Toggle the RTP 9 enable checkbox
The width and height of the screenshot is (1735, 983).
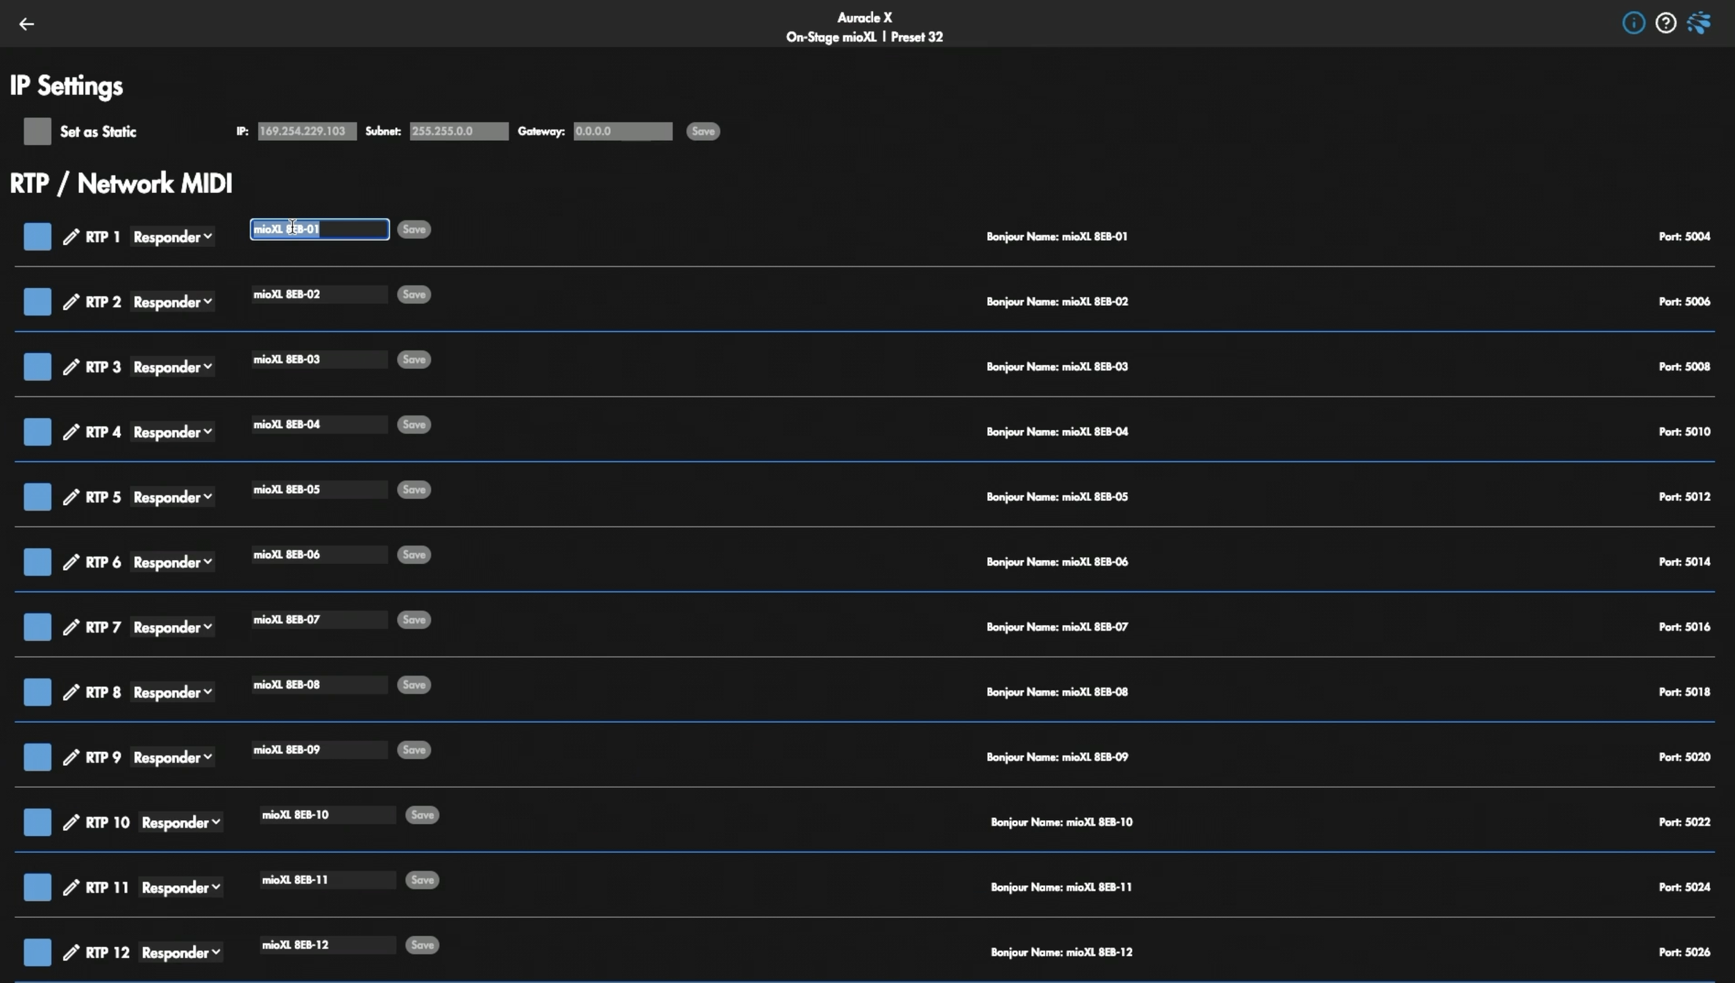pos(37,758)
